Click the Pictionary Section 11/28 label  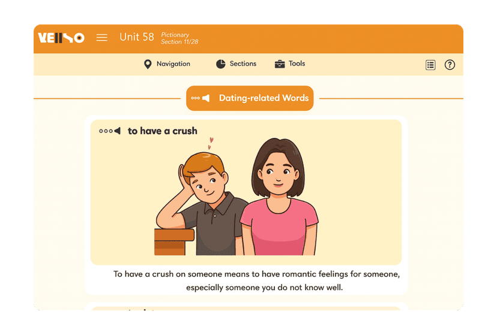click(x=179, y=38)
